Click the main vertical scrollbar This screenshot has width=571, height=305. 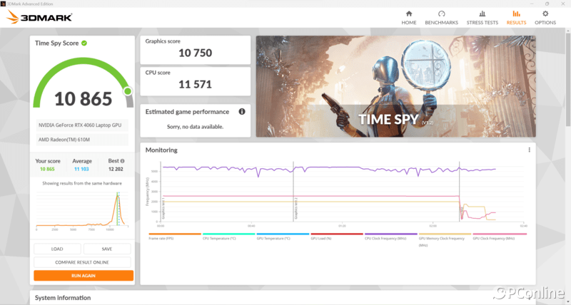(x=567, y=80)
